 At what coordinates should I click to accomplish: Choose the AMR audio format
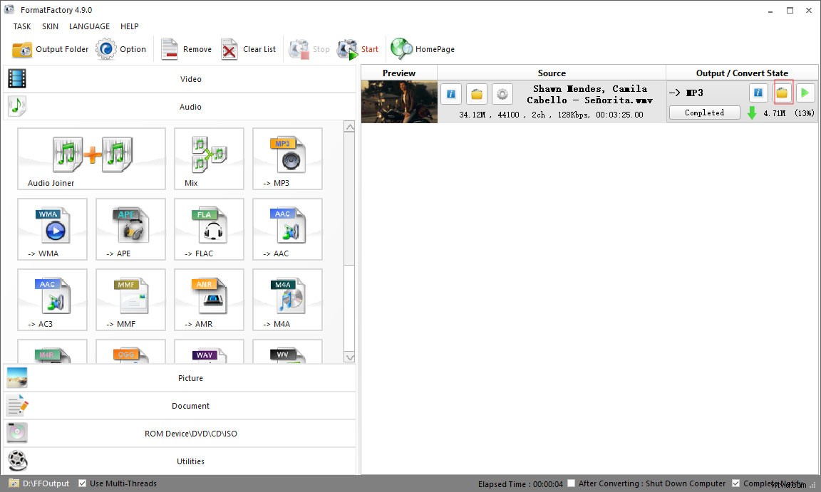pos(209,299)
